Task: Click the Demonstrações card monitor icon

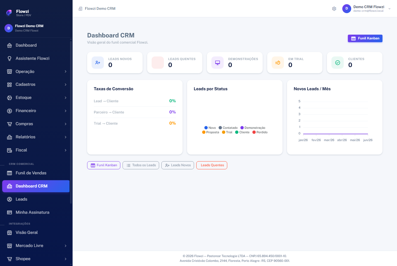Action: 217,63
